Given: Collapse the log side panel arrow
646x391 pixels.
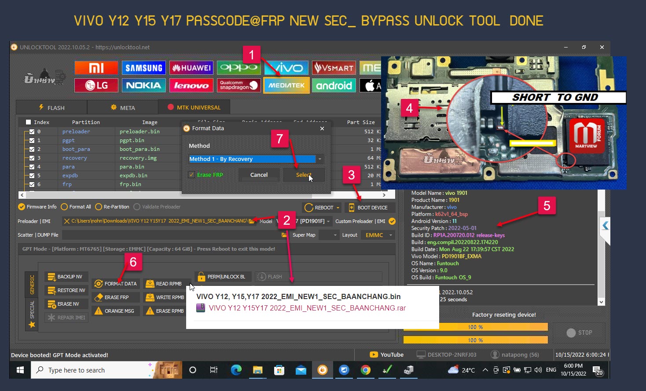Looking at the screenshot, I should pyautogui.click(x=606, y=226).
